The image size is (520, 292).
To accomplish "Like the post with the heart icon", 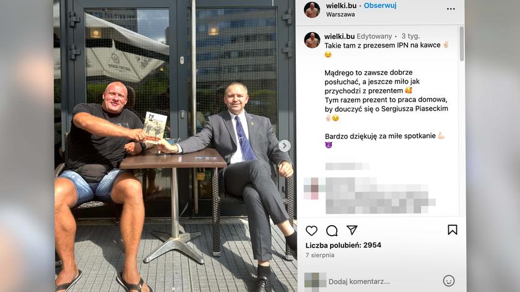I will [x=311, y=230].
